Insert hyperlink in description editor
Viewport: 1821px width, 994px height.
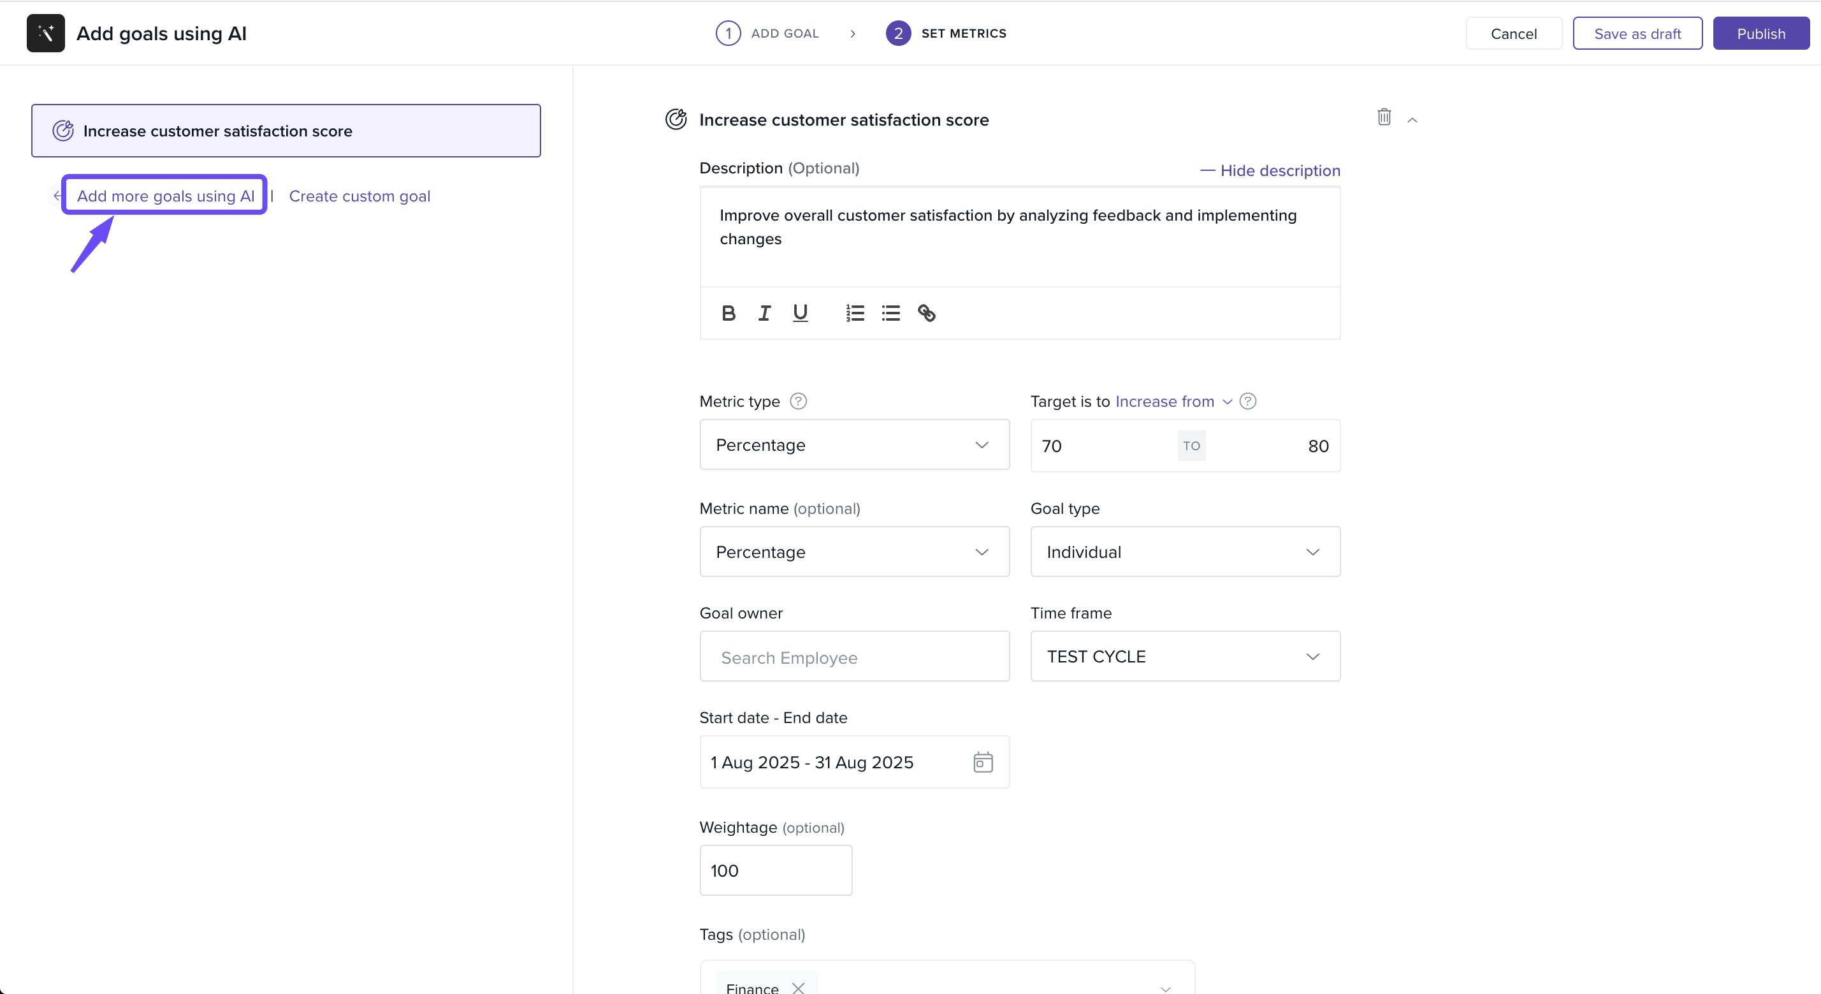click(x=926, y=313)
